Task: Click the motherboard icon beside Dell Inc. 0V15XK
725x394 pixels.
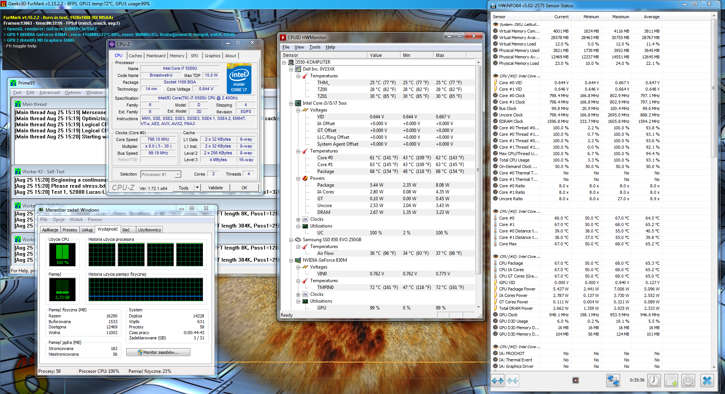Action: coord(298,69)
